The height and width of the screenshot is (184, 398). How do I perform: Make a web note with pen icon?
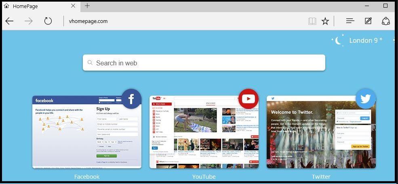[x=368, y=21]
